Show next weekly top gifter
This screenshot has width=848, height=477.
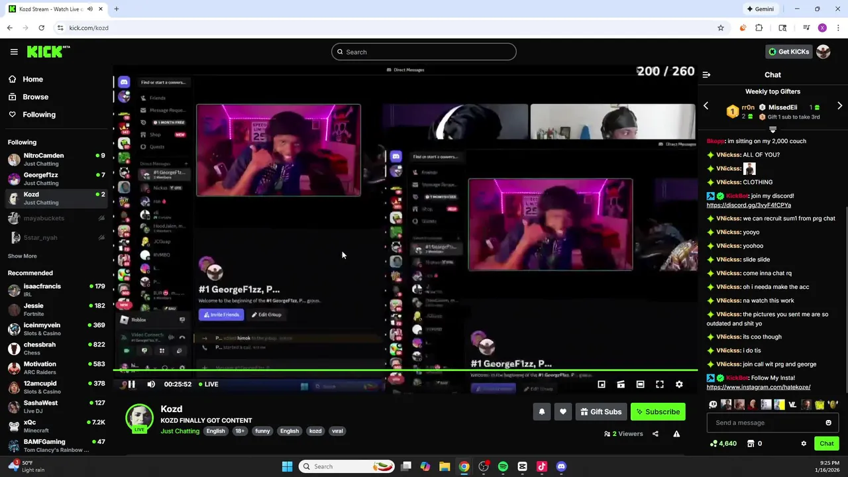839,106
